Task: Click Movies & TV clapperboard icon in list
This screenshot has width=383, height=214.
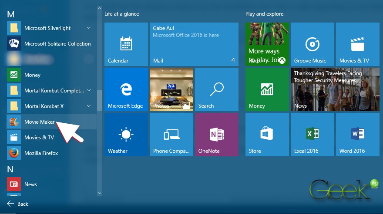Action: 14,137
